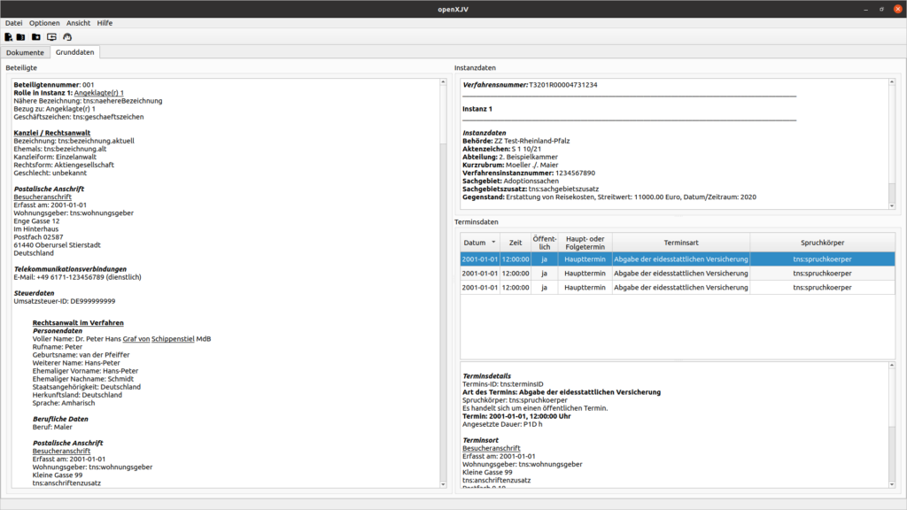Screen dimensions: 907x510
Task: Click the Abteilung 2. Beispielkammer line
Action: [510, 158]
